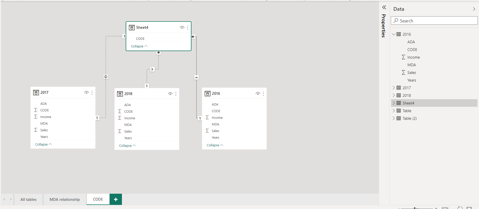
Task: Select Sales field under 2016 in Data pane
Action: pyautogui.click(x=412, y=72)
